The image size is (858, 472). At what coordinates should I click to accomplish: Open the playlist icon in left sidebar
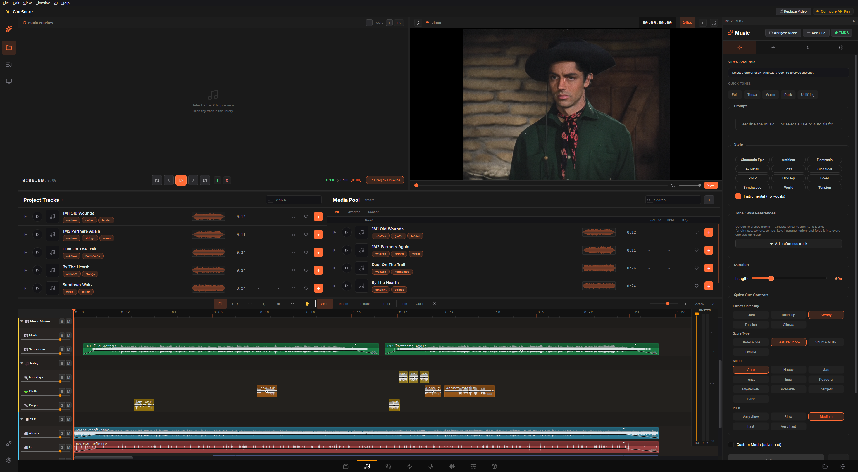pos(9,65)
